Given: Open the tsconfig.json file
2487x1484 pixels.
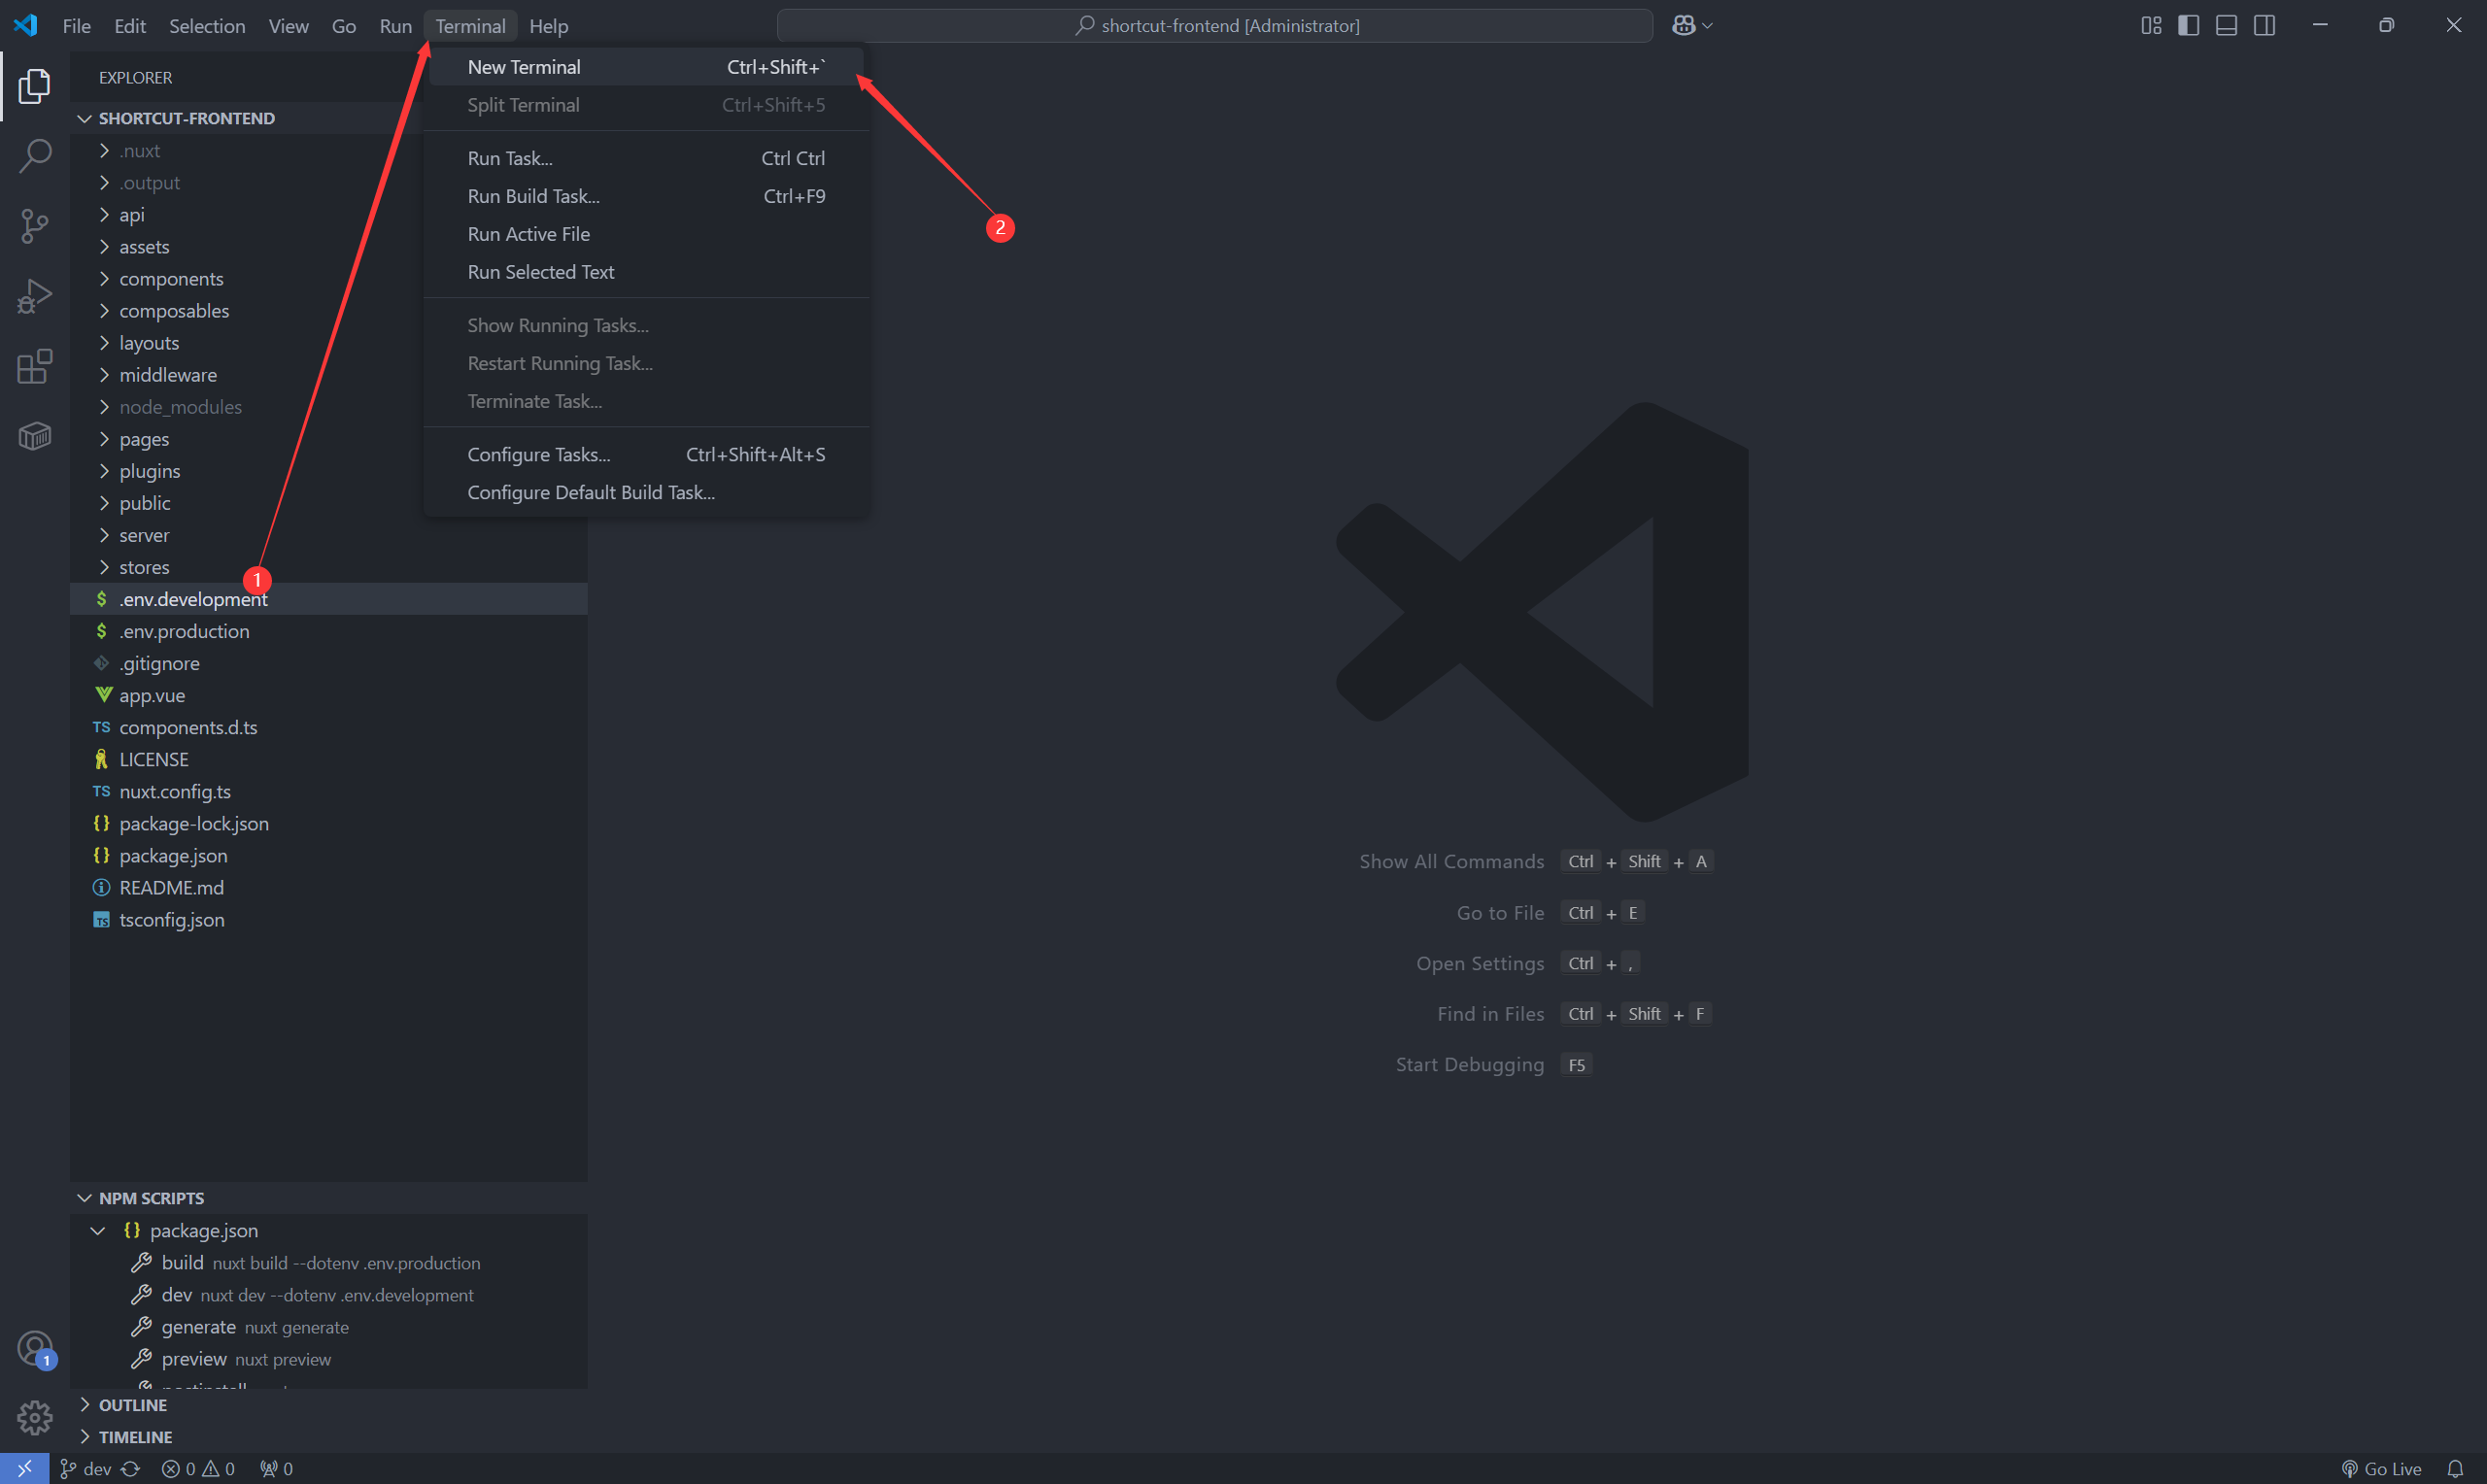Looking at the screenshot, I should (329, 919).
